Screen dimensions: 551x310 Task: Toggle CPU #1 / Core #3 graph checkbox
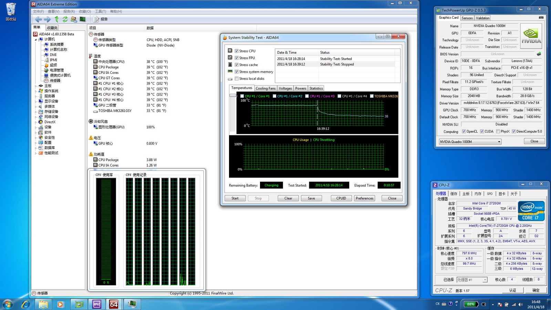point(307,96)
